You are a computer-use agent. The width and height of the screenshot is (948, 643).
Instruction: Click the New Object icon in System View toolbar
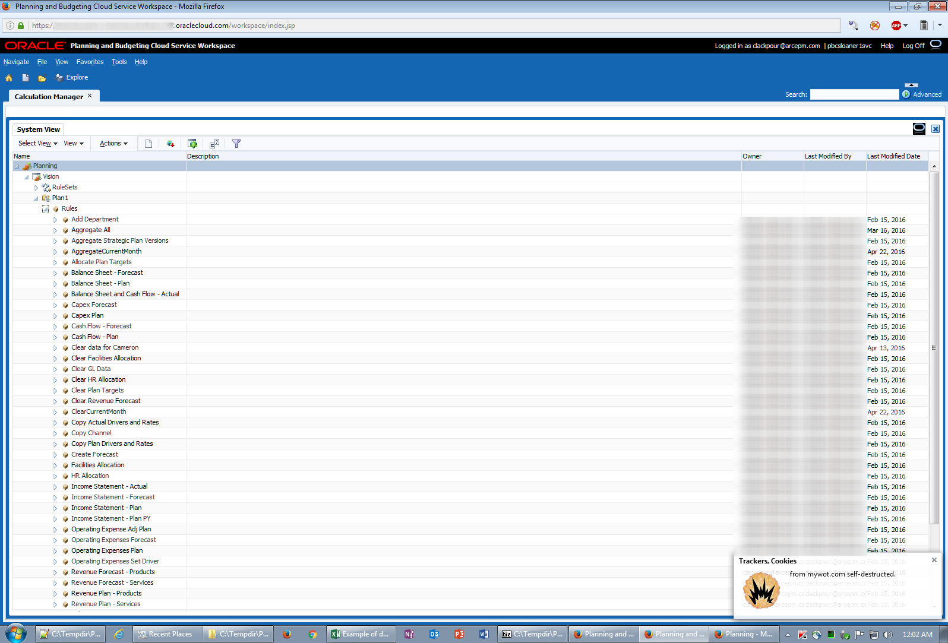pyautogui.click(x=148, y=144)
